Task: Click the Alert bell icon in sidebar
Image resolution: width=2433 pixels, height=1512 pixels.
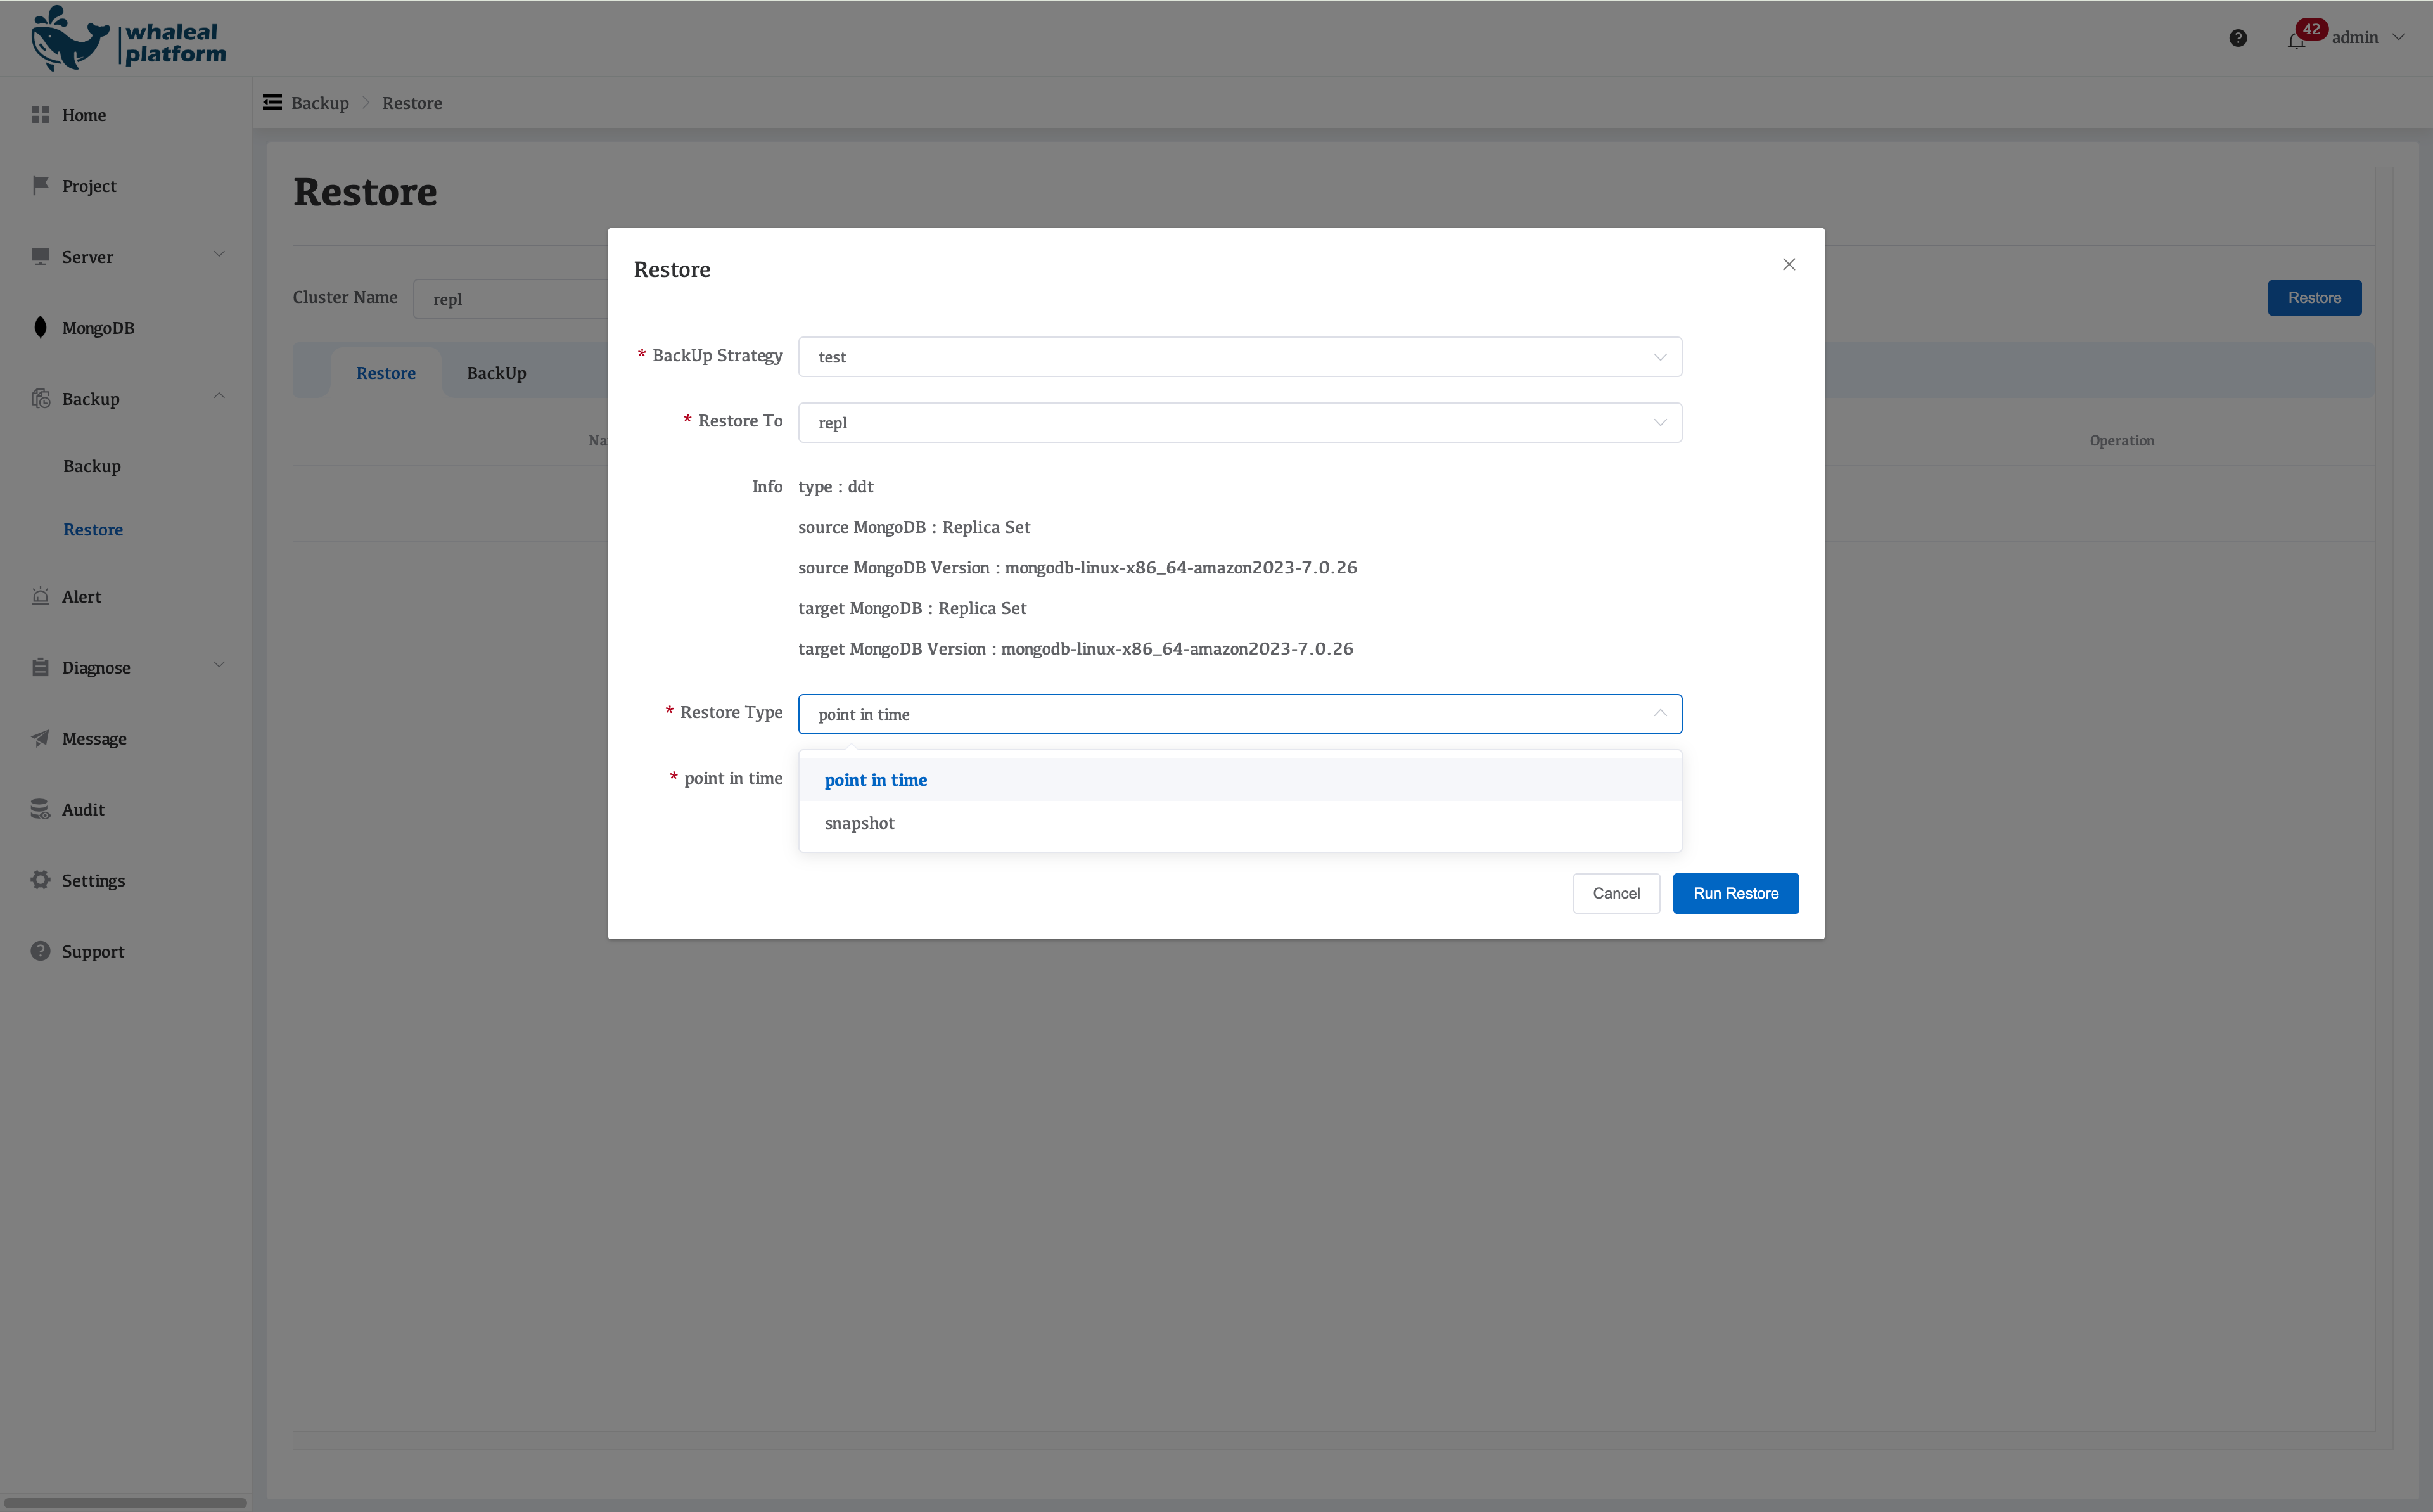Action: [x=40, y=596]
